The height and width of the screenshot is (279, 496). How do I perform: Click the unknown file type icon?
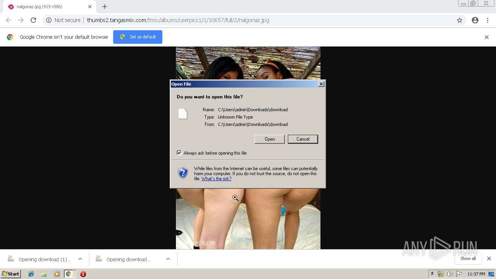(183, 114)
